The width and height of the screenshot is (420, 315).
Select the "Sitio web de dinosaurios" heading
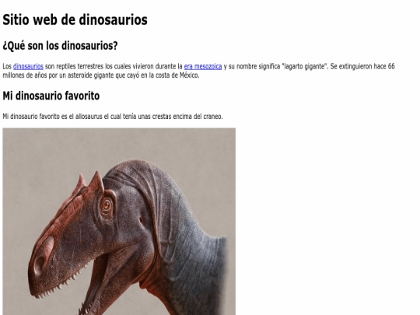coord(75,19)
